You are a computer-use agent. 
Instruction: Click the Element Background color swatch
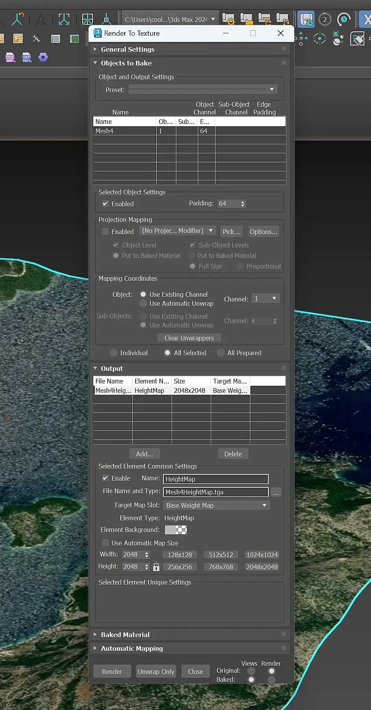coord(176,530)
